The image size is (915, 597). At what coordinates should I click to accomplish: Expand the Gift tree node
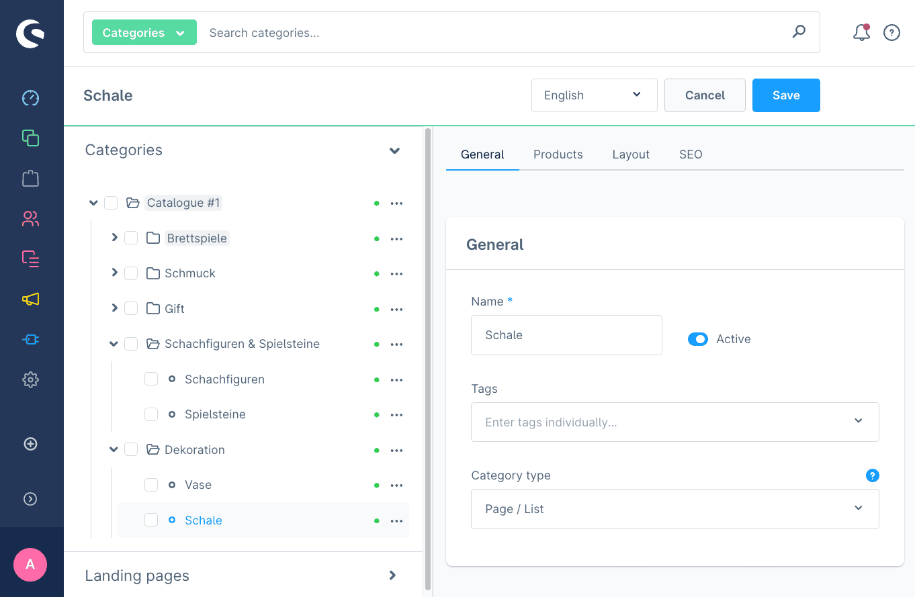114,308
